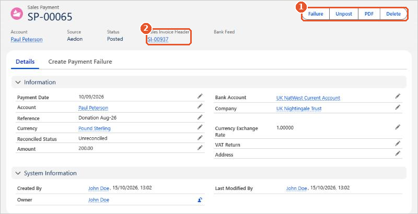Image resolution: width=418 pixels, height=214 pixels.
Task: Click the SP-00065 record title
Action: 50,17
